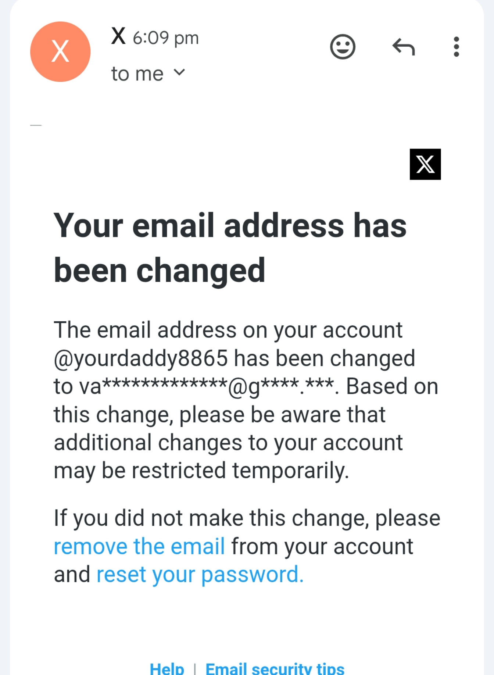Tap the orange X sender avatar
The width and height of the screenshot is (494, 675).
60,51
